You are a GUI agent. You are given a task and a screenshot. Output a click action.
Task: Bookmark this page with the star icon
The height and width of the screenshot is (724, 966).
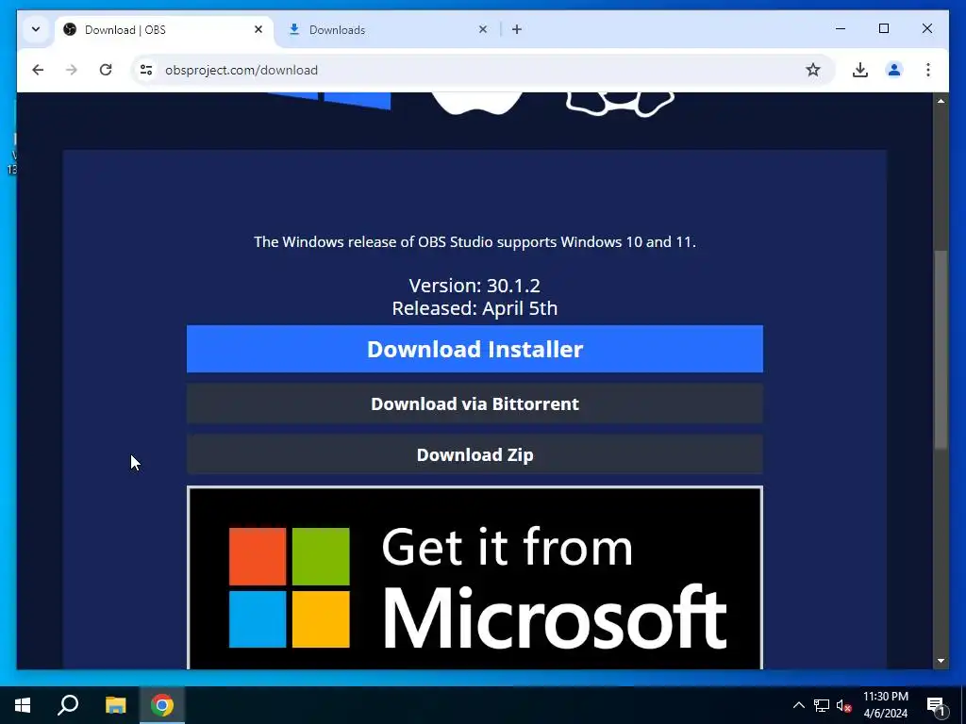813,70
